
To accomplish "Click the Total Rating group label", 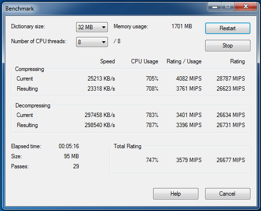I will click(127, 146).
